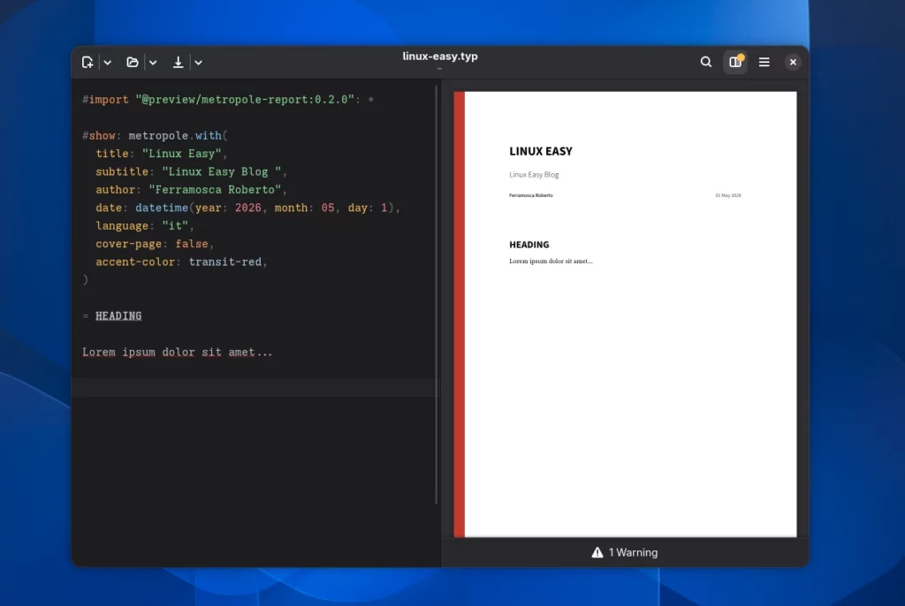
Task: Click the #import line in the editor
Action: (x=228, y=99)
